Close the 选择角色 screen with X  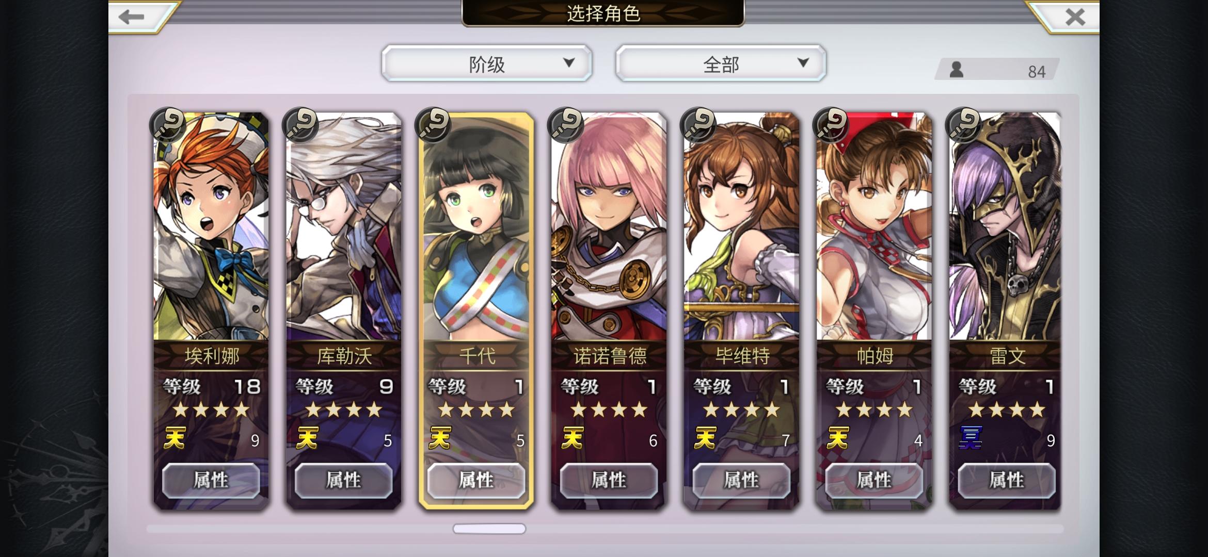tap(1075, 17)
